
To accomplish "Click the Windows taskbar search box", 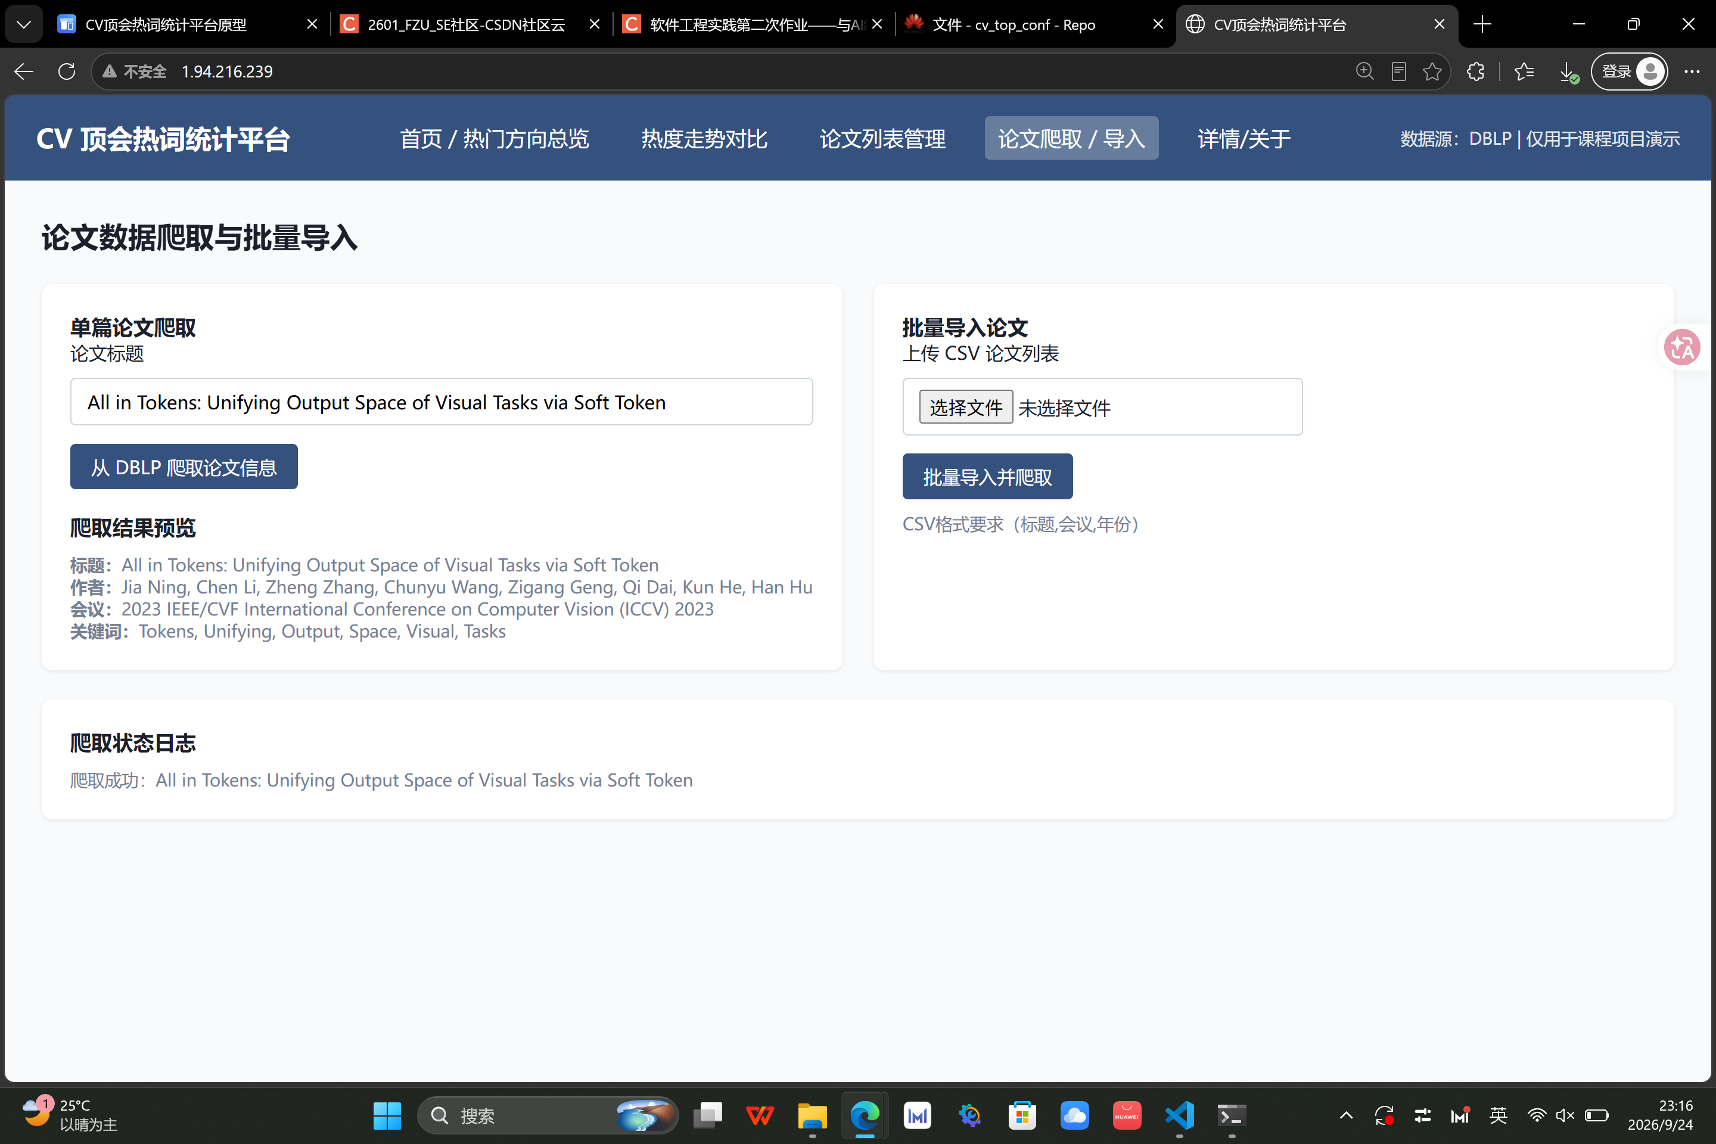I will [547, 1115].
